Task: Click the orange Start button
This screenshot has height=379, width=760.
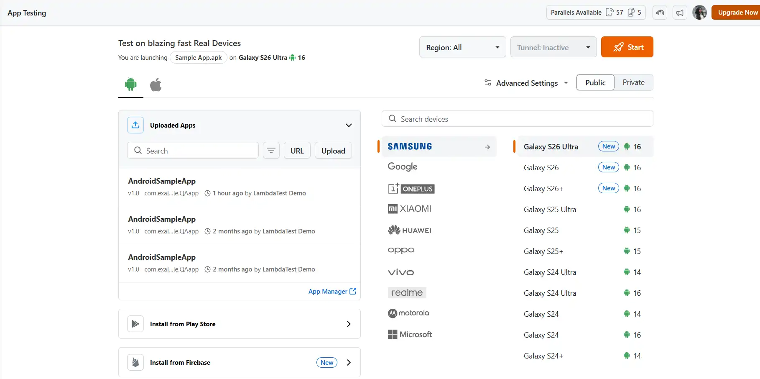Action: coord(627,47)
